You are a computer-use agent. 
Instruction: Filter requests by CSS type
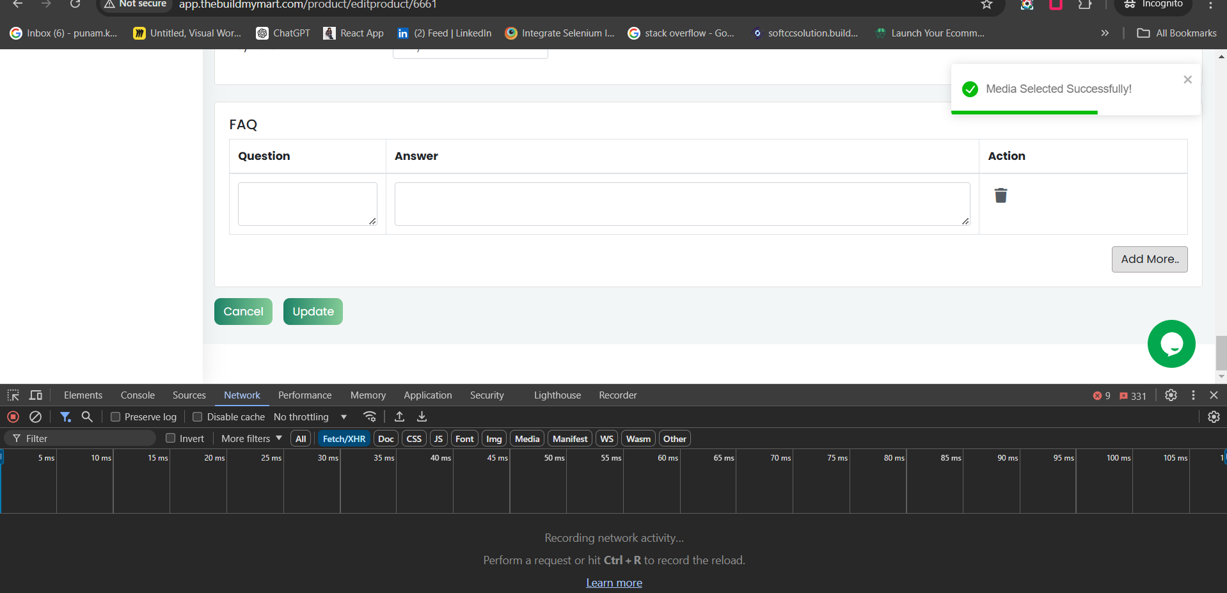414,438
